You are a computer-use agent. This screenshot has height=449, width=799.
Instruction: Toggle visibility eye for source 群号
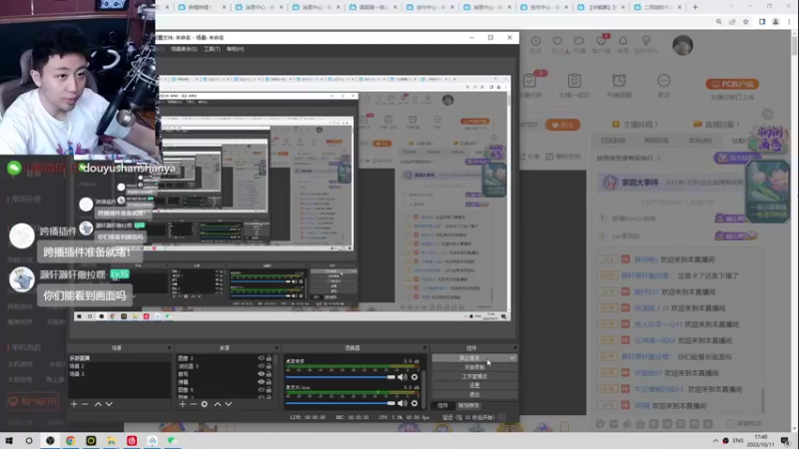261,374
